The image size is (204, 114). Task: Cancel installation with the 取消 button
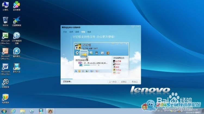point(135,82)
